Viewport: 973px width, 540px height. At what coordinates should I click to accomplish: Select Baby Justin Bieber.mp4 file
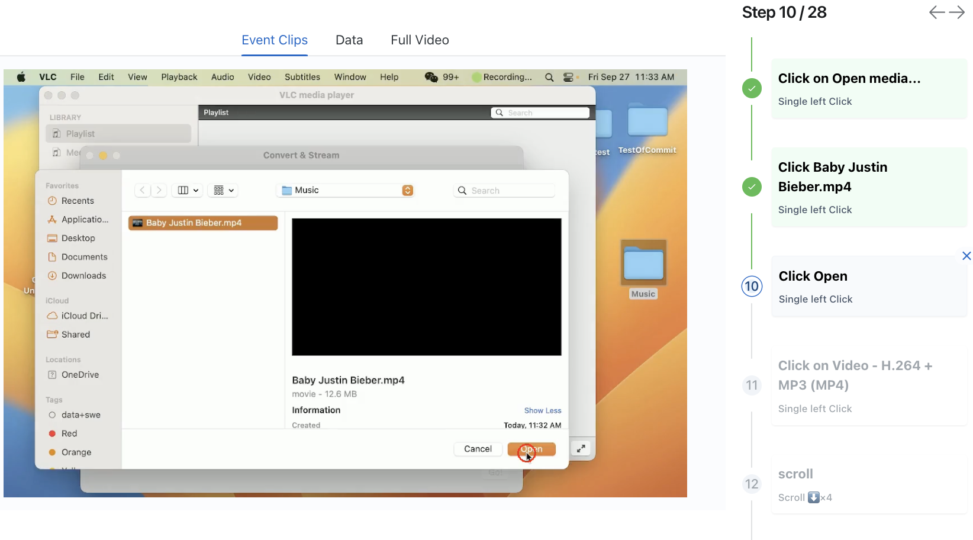pyautogui.click(x=203, y=223)
